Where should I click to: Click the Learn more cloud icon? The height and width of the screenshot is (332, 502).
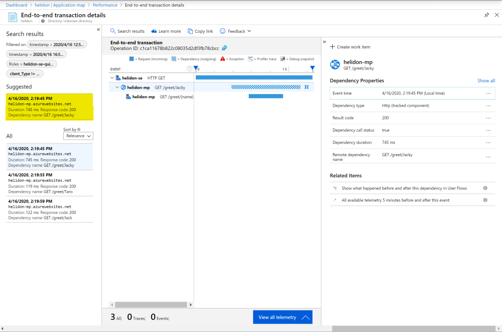point(154,31)
